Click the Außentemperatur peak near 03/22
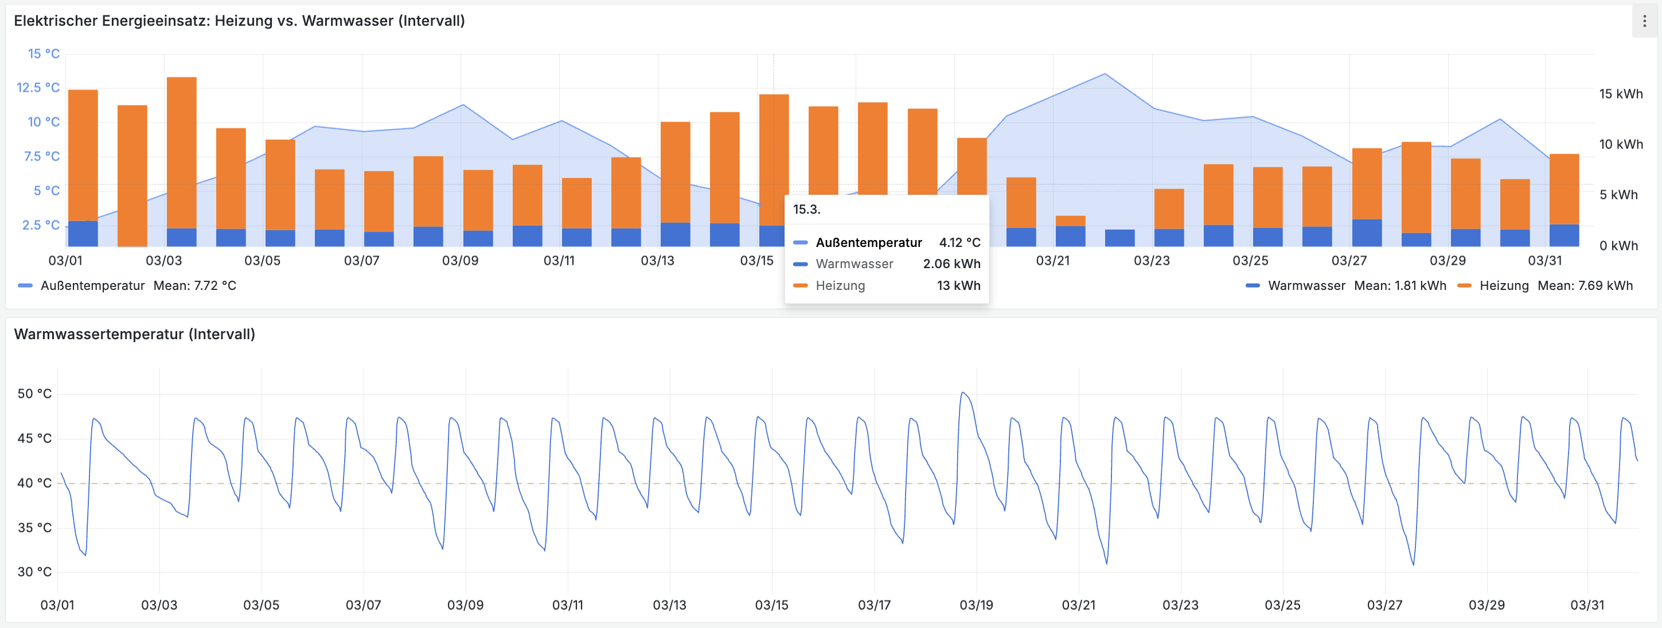Screen dimensions: 1662x628 pyautogui.click(x=1104, y=74)
